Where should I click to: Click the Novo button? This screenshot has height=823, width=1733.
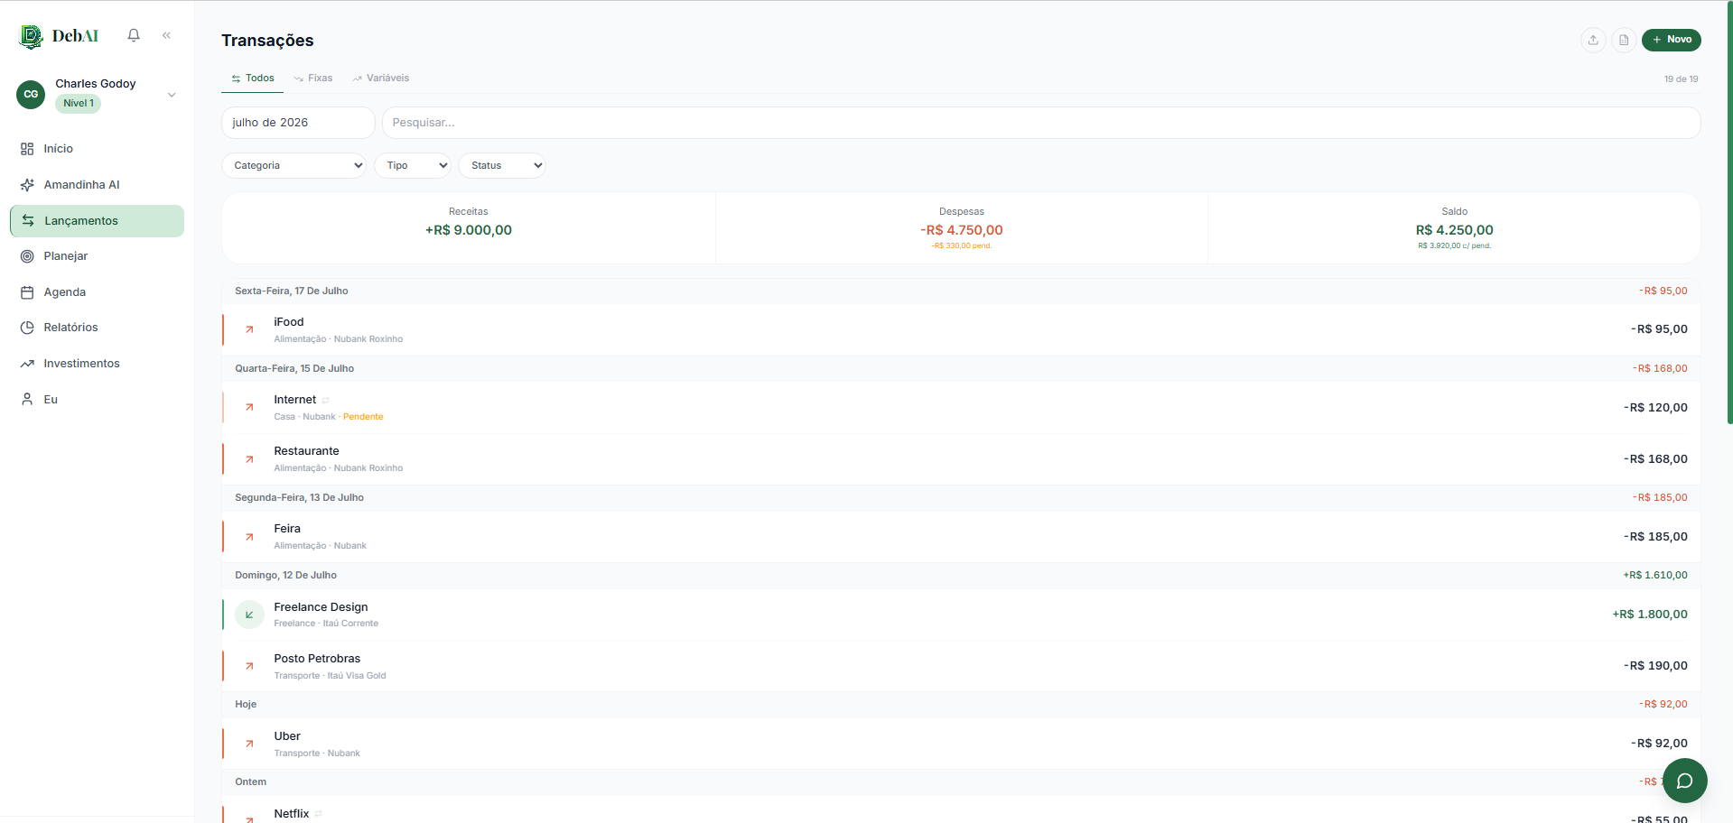coord(1672,40)
